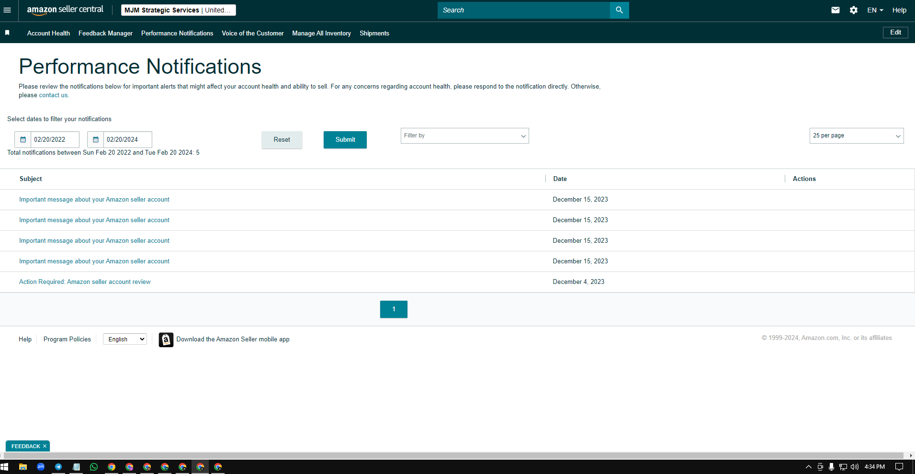The height and width of the screenshot is (474, 915).
Task: Open Action Required: Amazon seller account review
Action: pyautogui.click(x=85, y=282)
